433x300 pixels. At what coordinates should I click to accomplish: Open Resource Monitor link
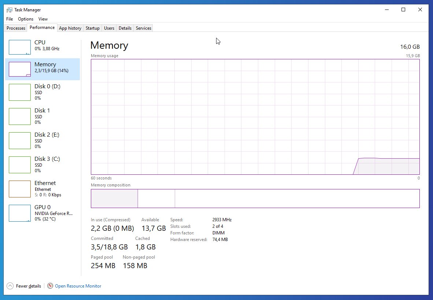click(x=78, y=286)
